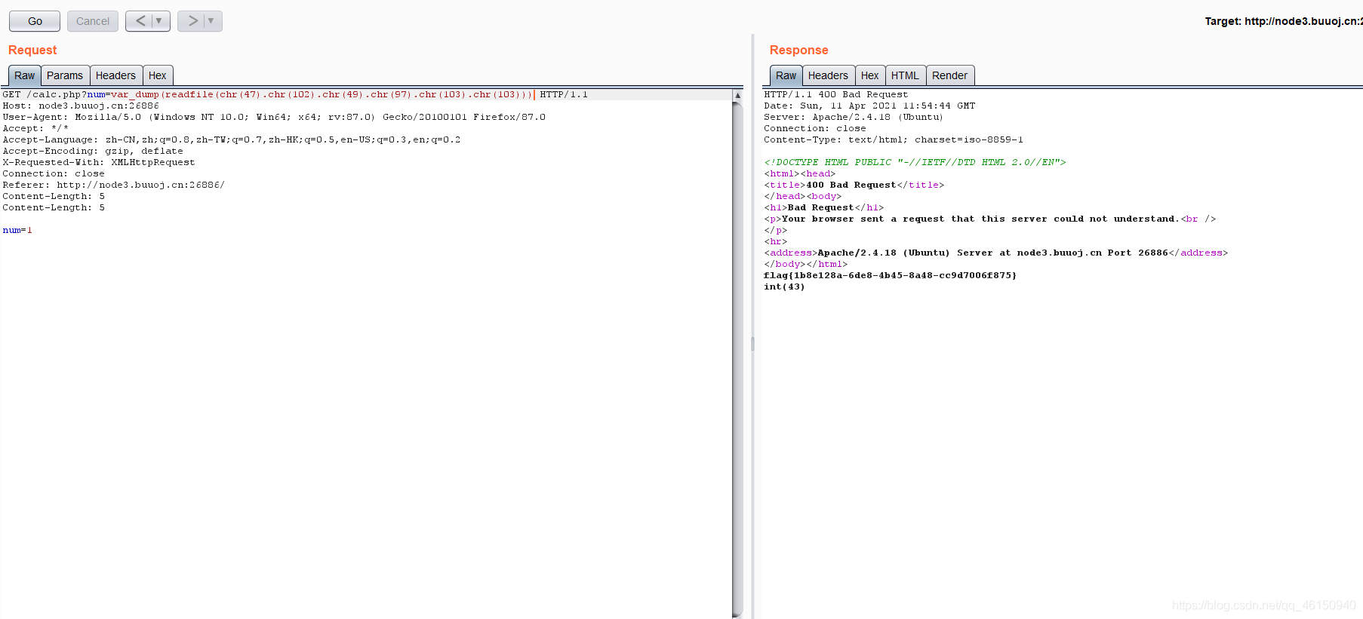Switch to the Request Params tab
1363x619 pixels.
(65, 75)
